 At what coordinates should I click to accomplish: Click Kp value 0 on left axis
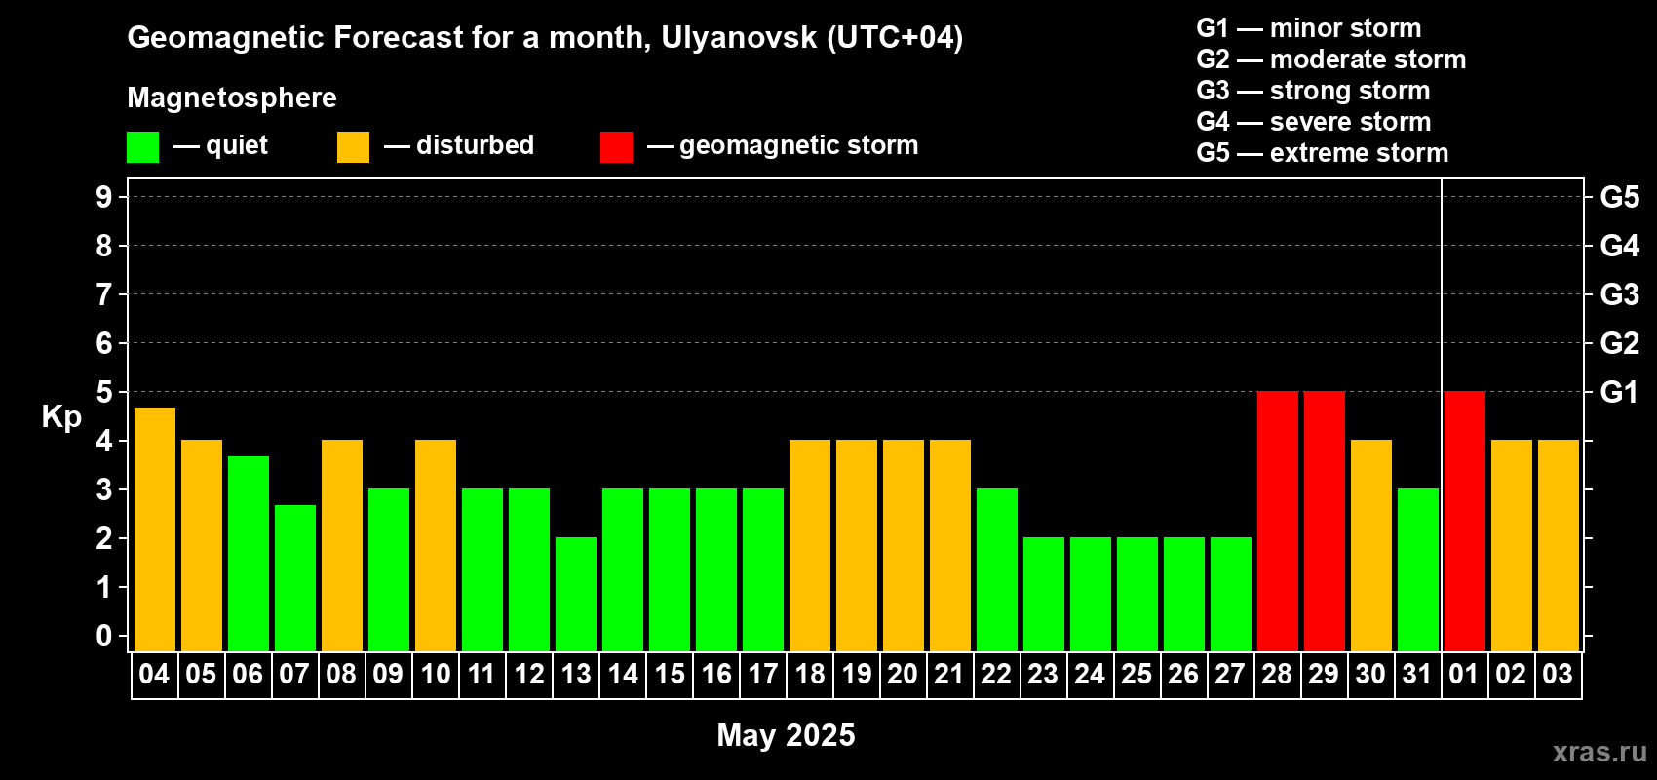[104, 636]
